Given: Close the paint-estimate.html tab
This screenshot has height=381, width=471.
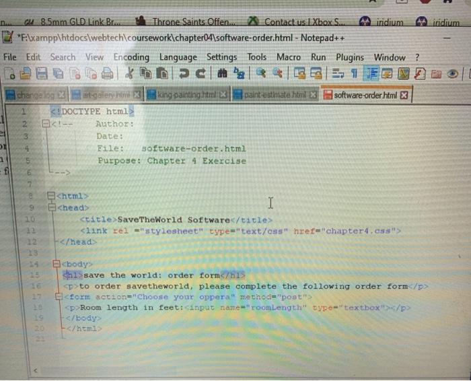Looking at the screenshot, I should coord(313,95).
